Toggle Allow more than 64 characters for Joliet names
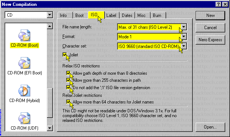Screen dimensions: 230x137 [68, 102]
